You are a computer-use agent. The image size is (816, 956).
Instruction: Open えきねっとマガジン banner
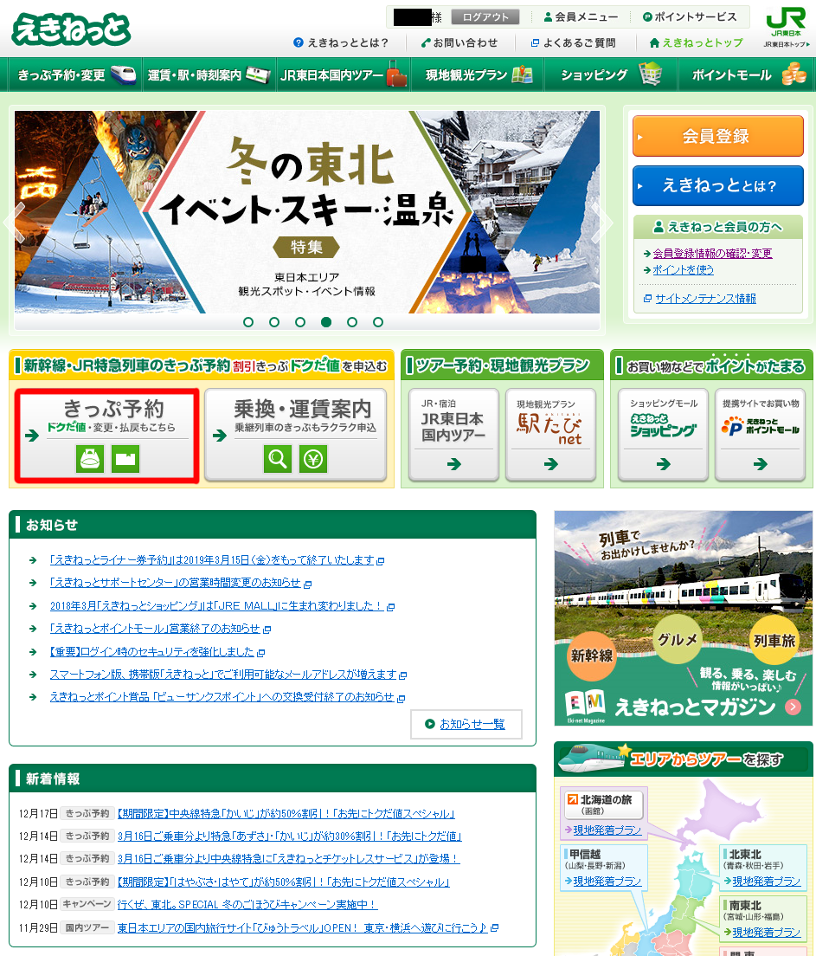(x=683, y=618)
